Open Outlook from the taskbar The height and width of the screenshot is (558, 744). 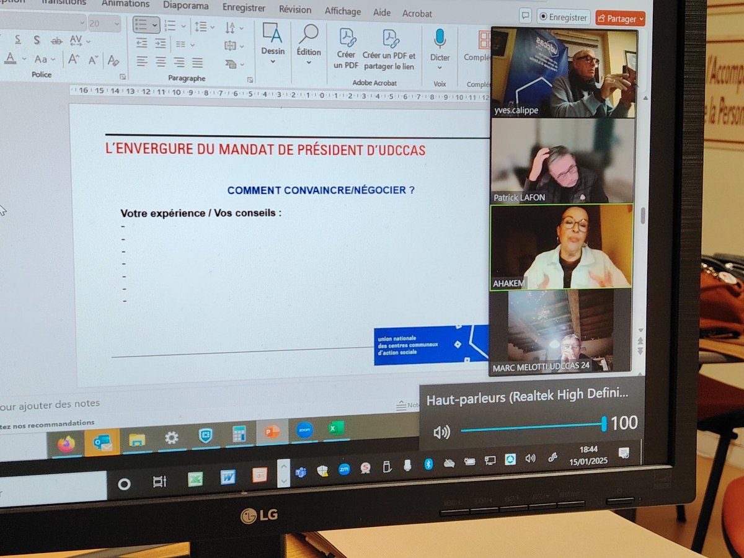pyautogui.click(x=102, y=441)
